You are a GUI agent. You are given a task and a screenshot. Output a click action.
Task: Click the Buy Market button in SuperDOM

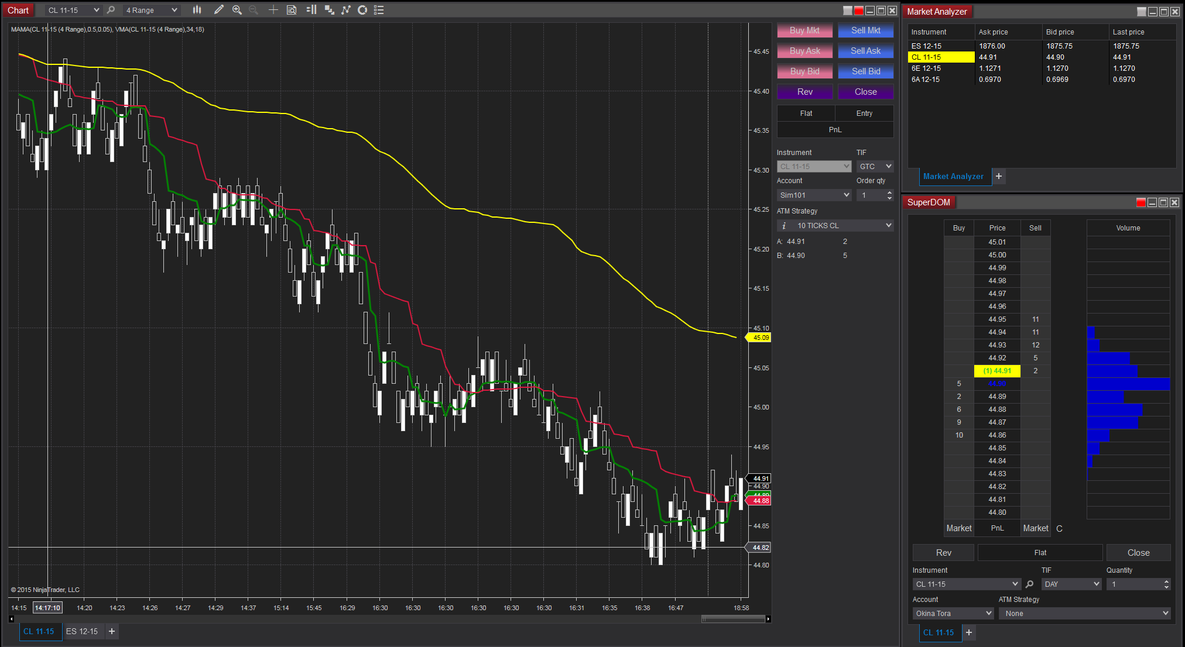tap(959, 528)
